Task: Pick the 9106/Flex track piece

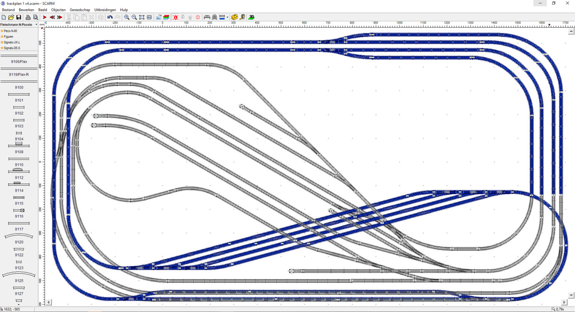Action: click(19, 61)
